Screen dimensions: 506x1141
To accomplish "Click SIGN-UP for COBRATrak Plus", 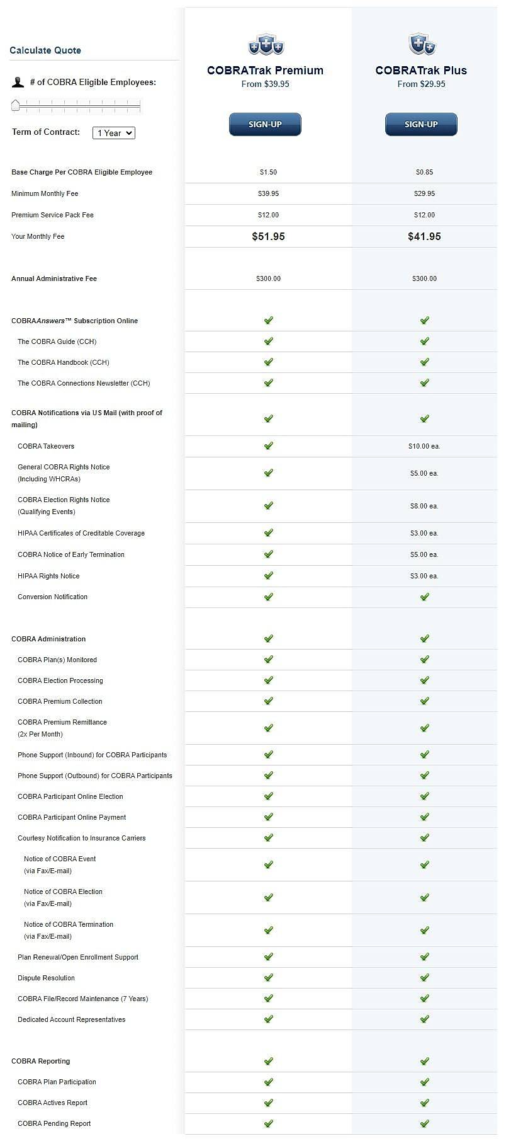I will point(421,124).
